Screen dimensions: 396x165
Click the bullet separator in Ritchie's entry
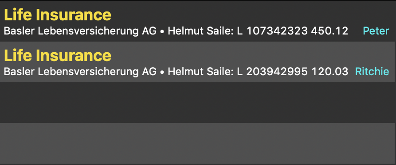pos(162,72)
